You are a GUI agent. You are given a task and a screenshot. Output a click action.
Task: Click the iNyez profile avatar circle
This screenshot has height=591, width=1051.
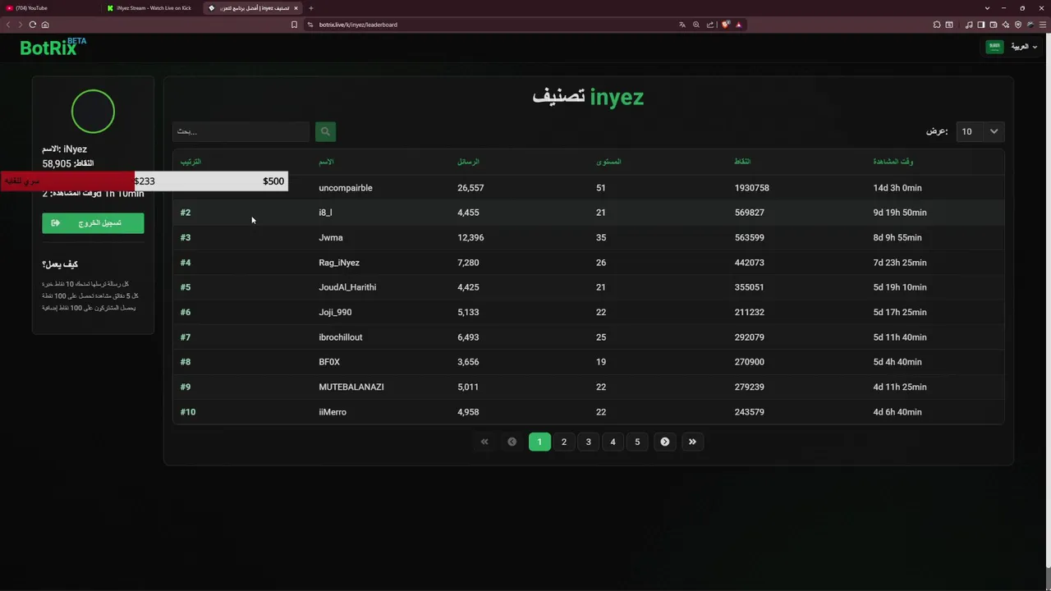click(x=93, y=112)
